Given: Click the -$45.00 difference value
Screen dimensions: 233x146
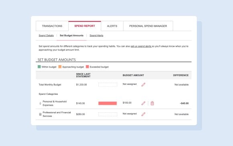Looking at the screenshot, I should (x=184, y=103).
